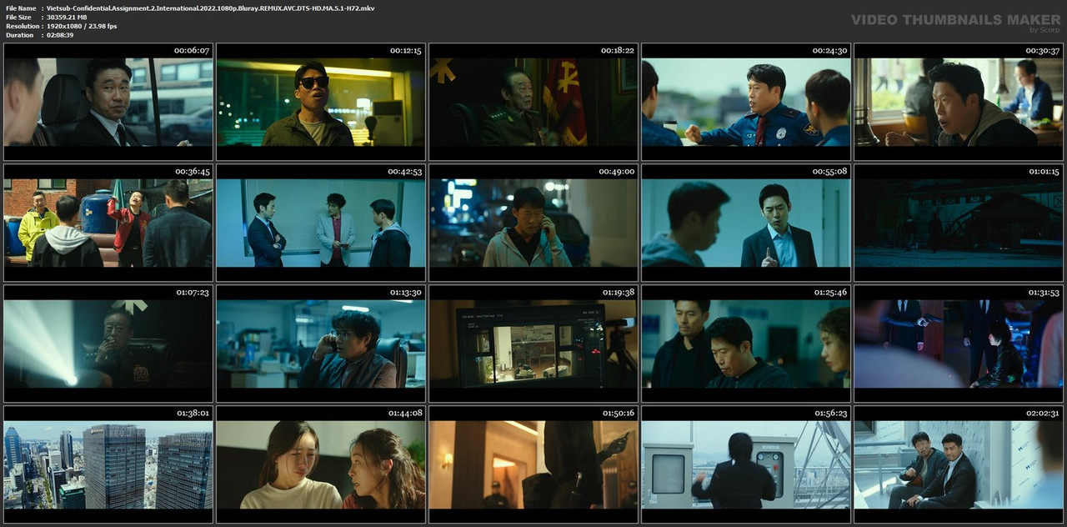Open the thumbnail stamped 00:49:00
Image resolution: width=1067 pixels, height=527 pixels.
533,223
